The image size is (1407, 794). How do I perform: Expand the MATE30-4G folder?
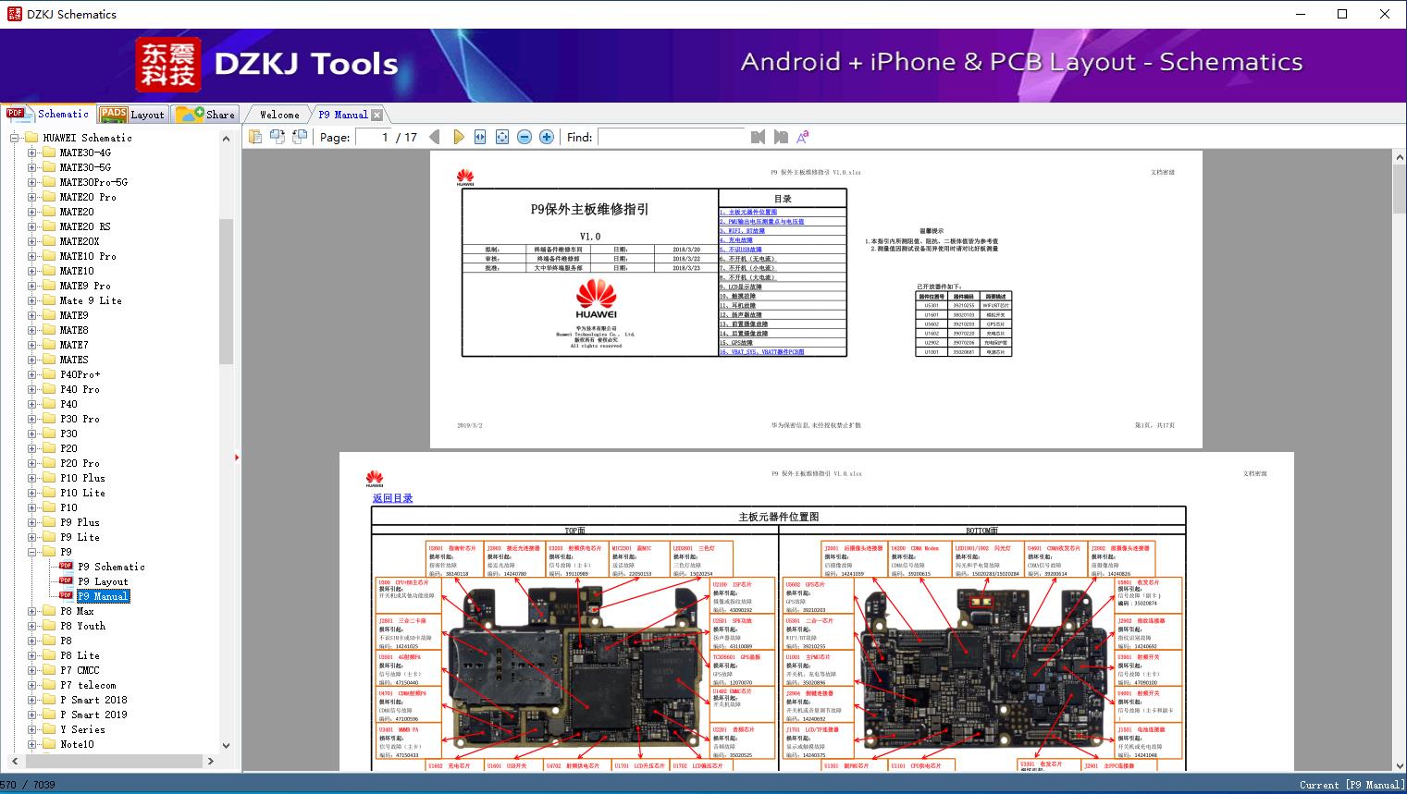(32, 153)
